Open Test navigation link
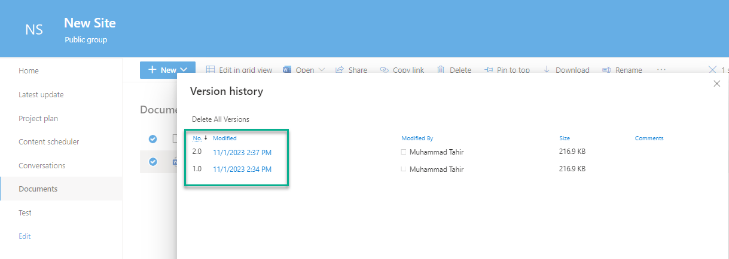The height and width of the screenshot is (259, 729). pos(25,212)
